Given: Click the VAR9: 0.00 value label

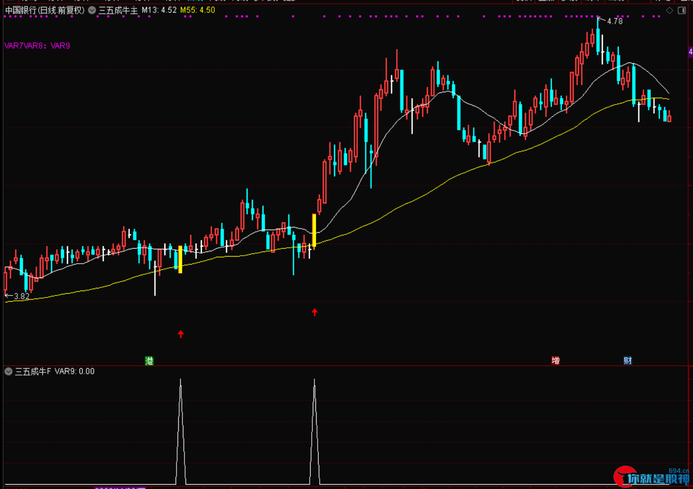Looking at the screenshot, I should (74, 371).
